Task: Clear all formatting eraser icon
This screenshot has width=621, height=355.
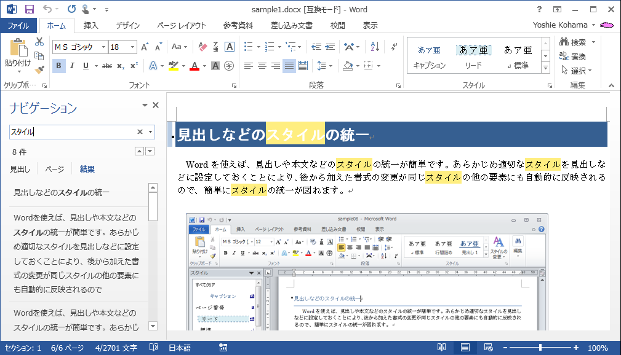Action: point(202,47)
